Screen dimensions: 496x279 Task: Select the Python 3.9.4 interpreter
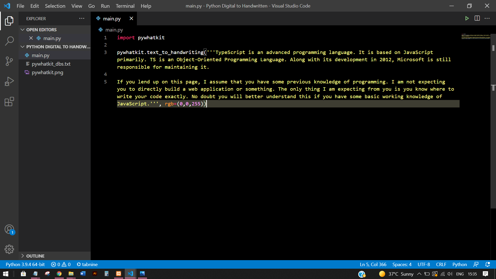pos(25,264)
